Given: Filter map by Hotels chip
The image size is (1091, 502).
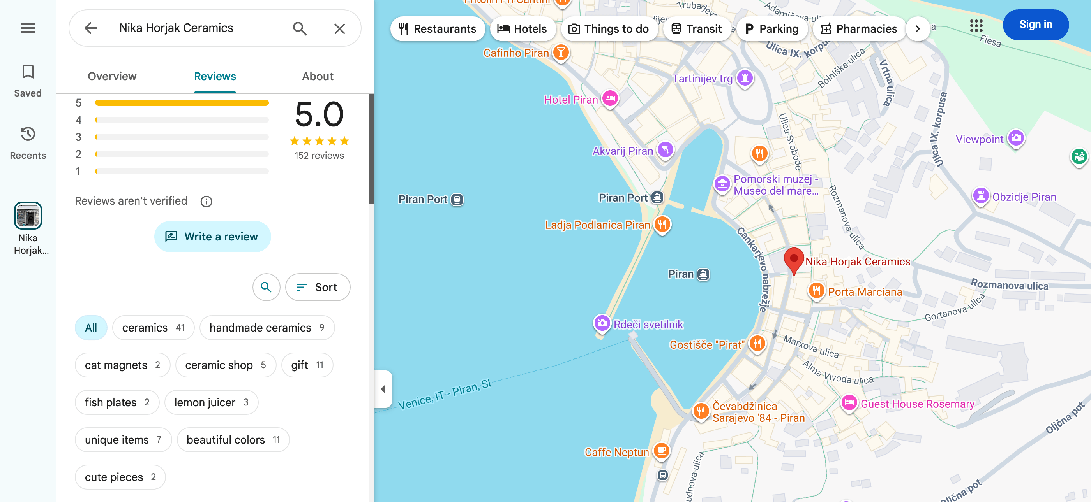Looking at the screenshot, I should tap(522, 29).
